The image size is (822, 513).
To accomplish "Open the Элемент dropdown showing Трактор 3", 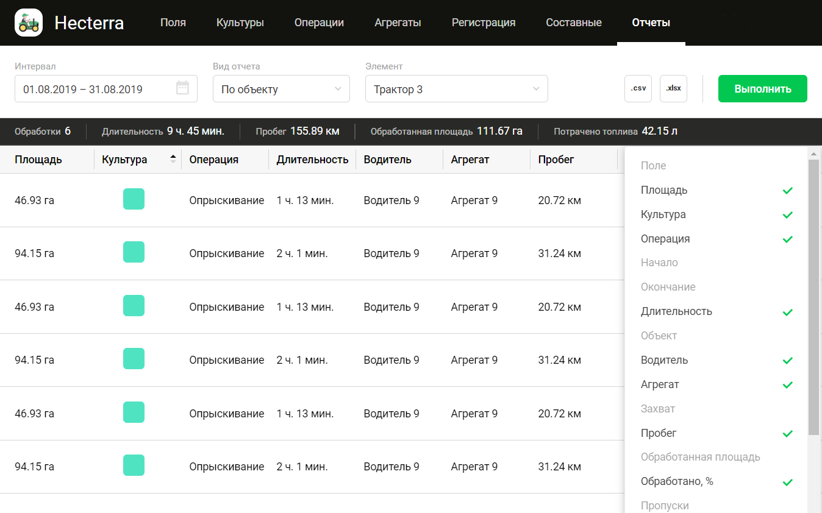I will point(456,89).
